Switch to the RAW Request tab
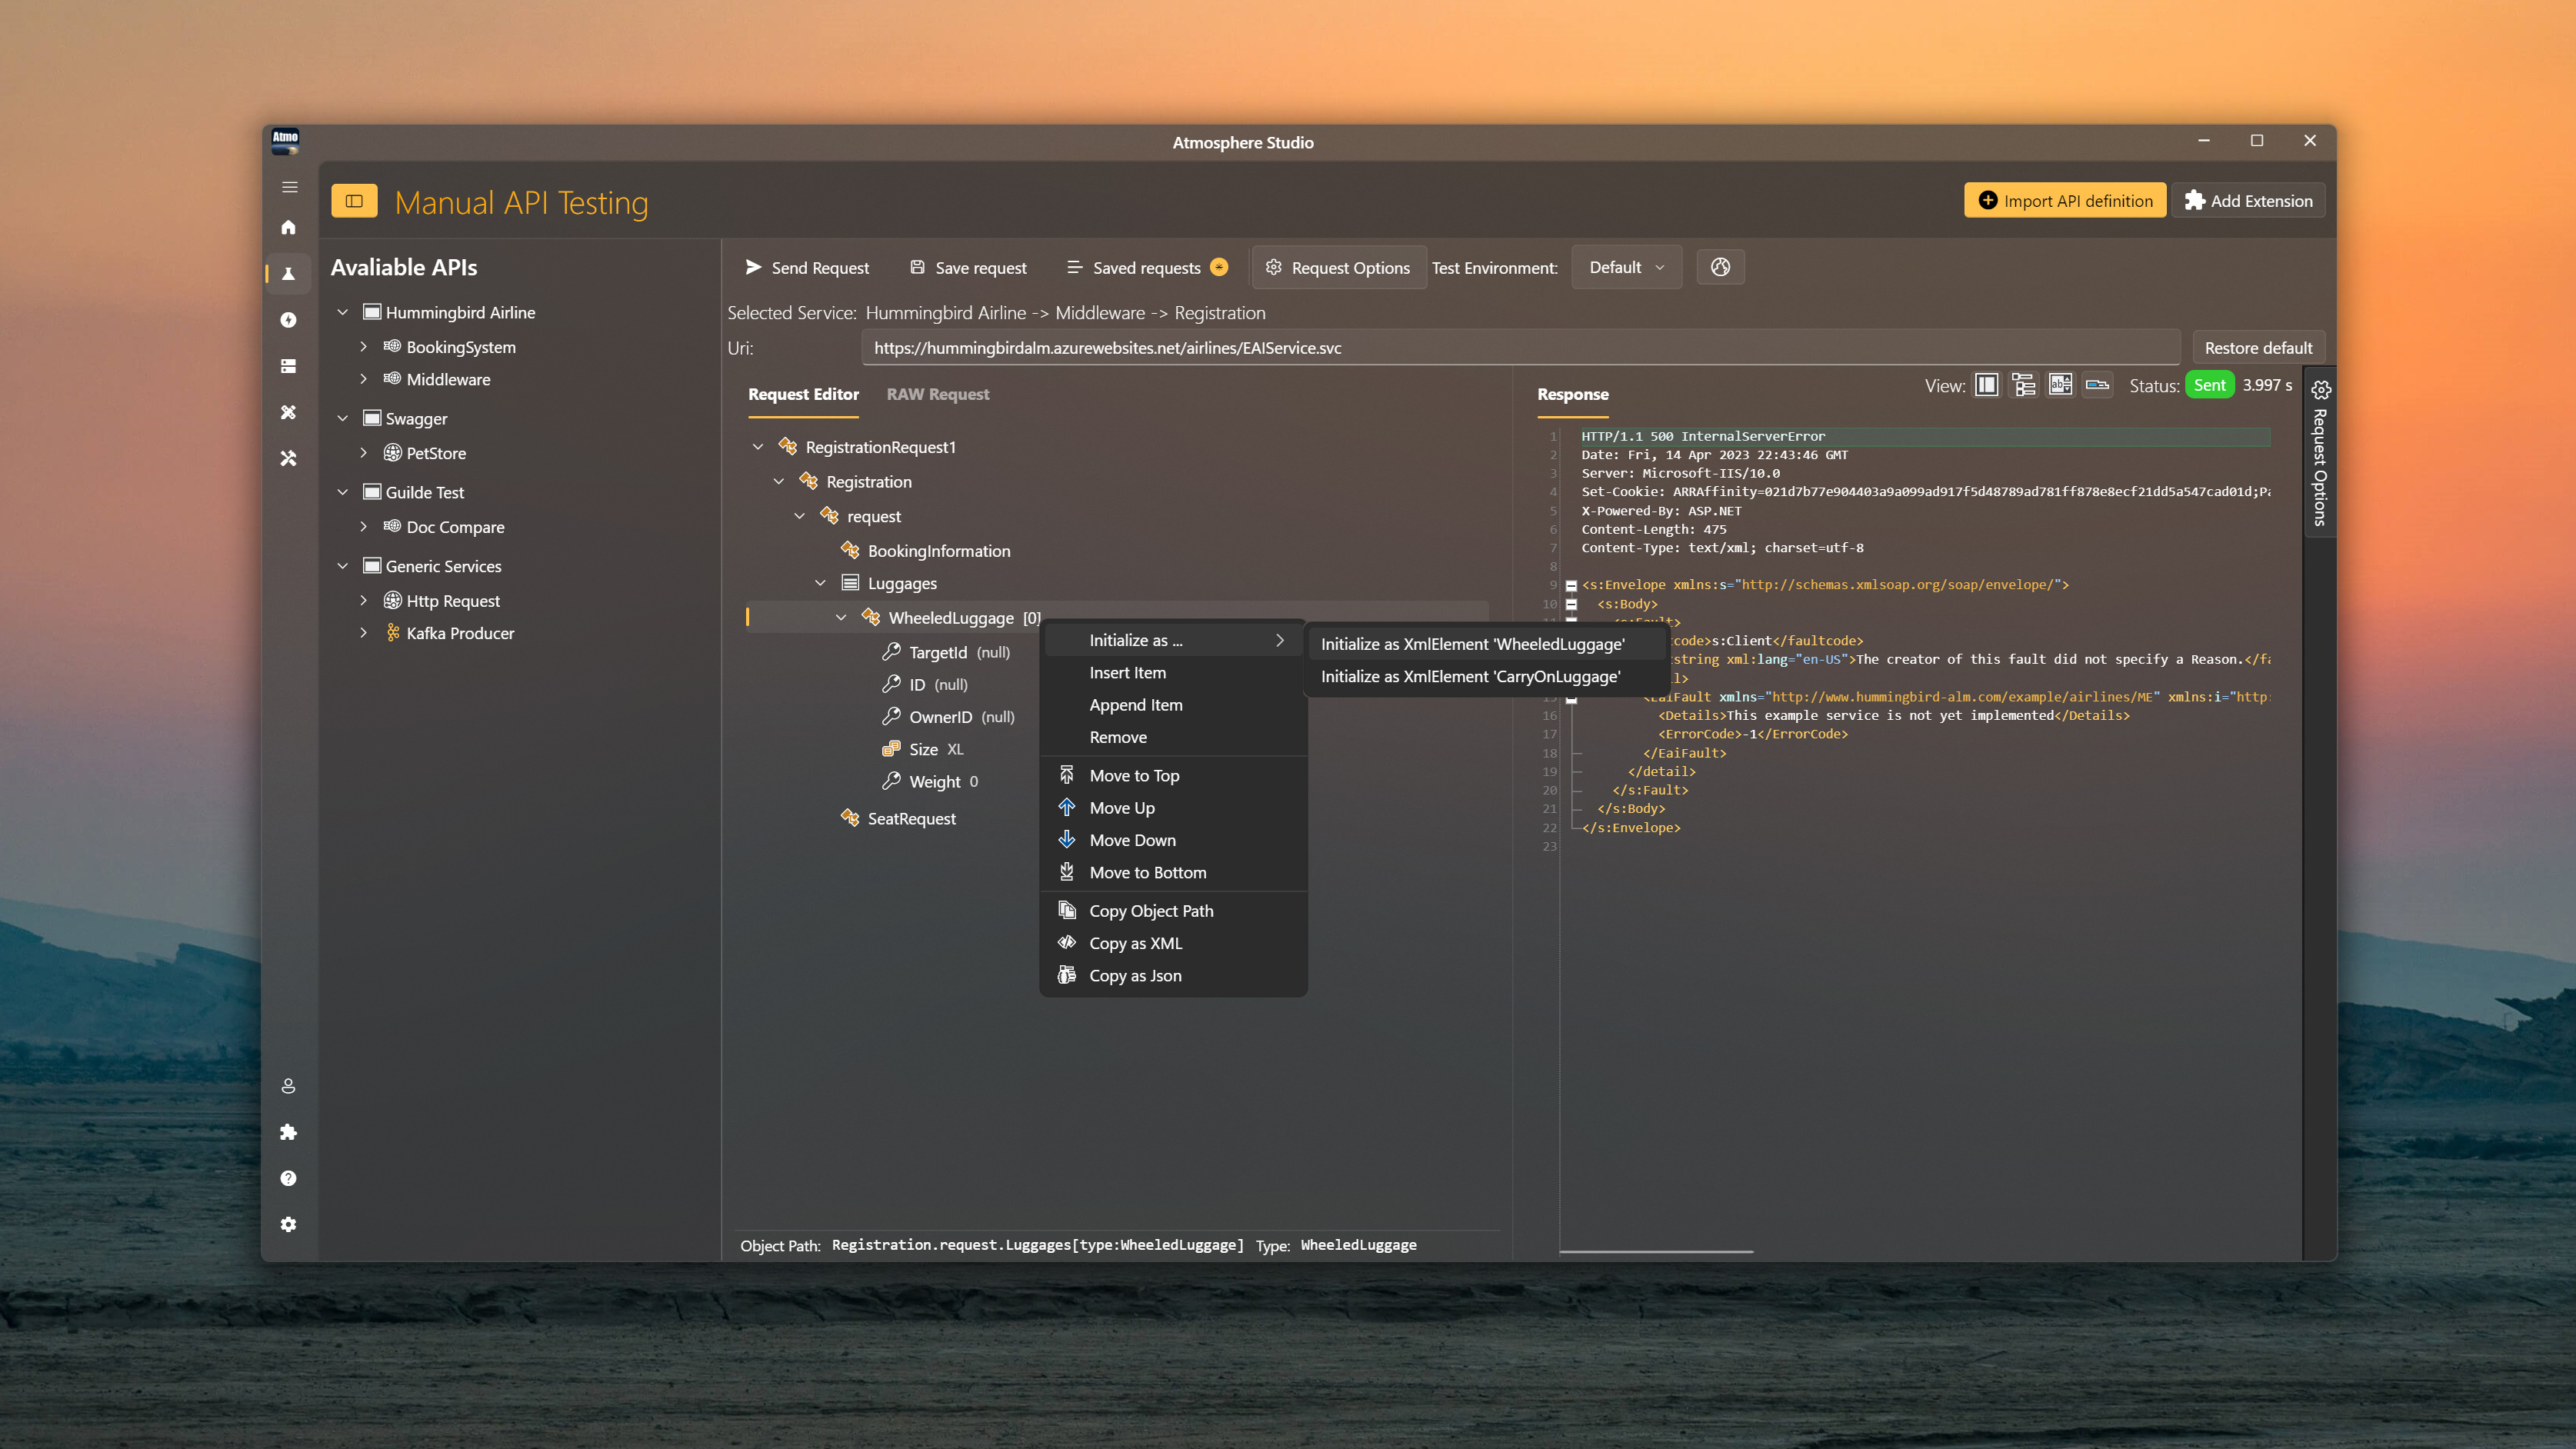Screen dimensions: 2576x1449 click(937, 394)
